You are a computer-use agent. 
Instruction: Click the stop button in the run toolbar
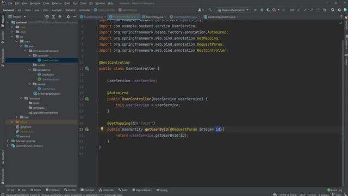pyautogui.click(x=284, y=10)
